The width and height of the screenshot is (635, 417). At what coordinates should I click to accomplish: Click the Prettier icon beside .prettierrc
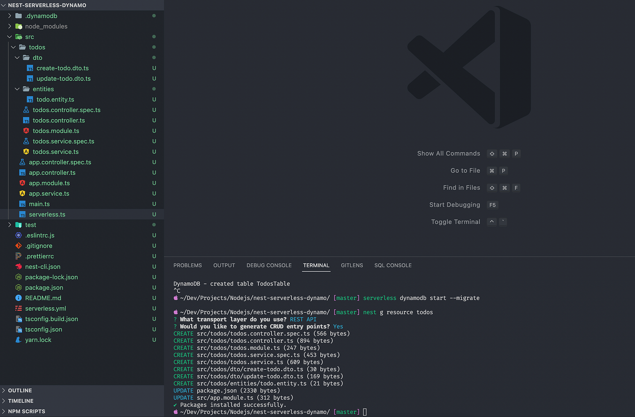point(19,256)
